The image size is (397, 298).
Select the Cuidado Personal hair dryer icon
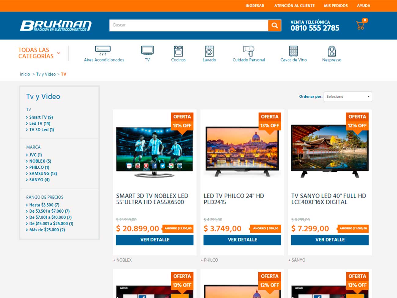pos(249,51)
